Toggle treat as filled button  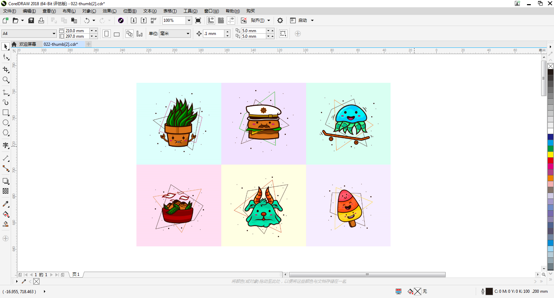coord(283,34)
